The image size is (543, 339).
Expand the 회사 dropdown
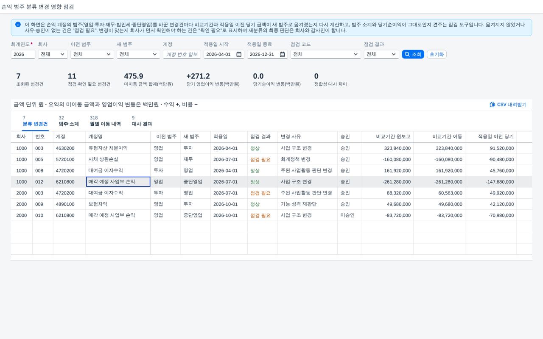53,54
